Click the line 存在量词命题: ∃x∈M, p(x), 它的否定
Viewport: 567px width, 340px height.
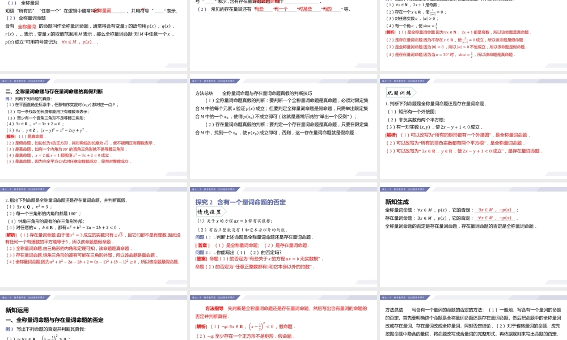pyautogui.click(x=452, y=218)
